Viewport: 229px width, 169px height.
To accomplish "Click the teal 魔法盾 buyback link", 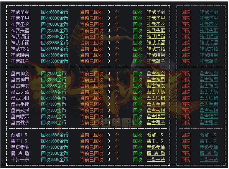I will tap(209, 153).
